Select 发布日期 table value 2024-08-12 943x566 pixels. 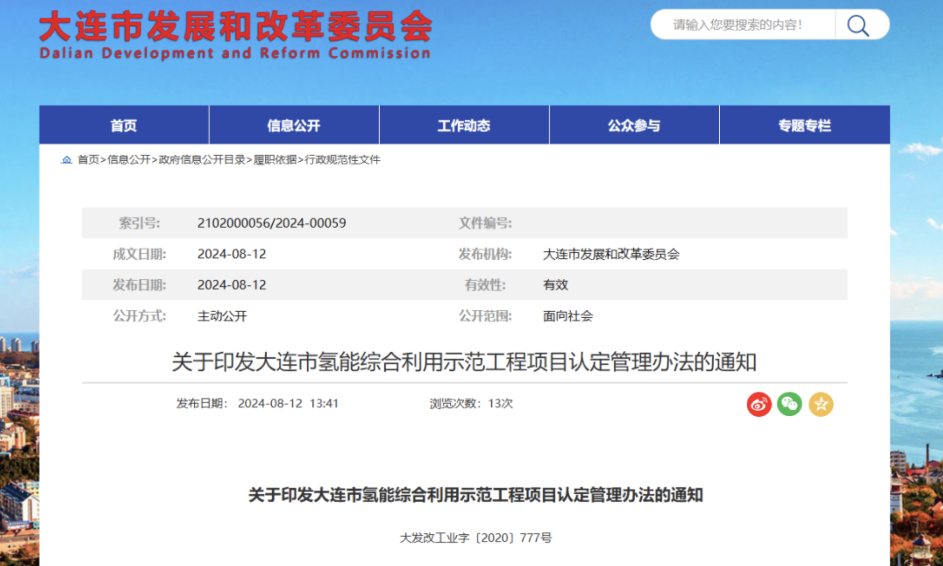pyautogui.click(x=232, y=285)
